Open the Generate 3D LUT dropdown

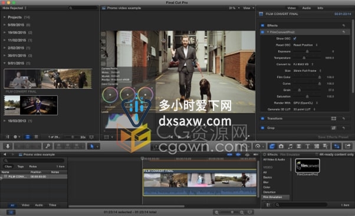tap(304, 109)
